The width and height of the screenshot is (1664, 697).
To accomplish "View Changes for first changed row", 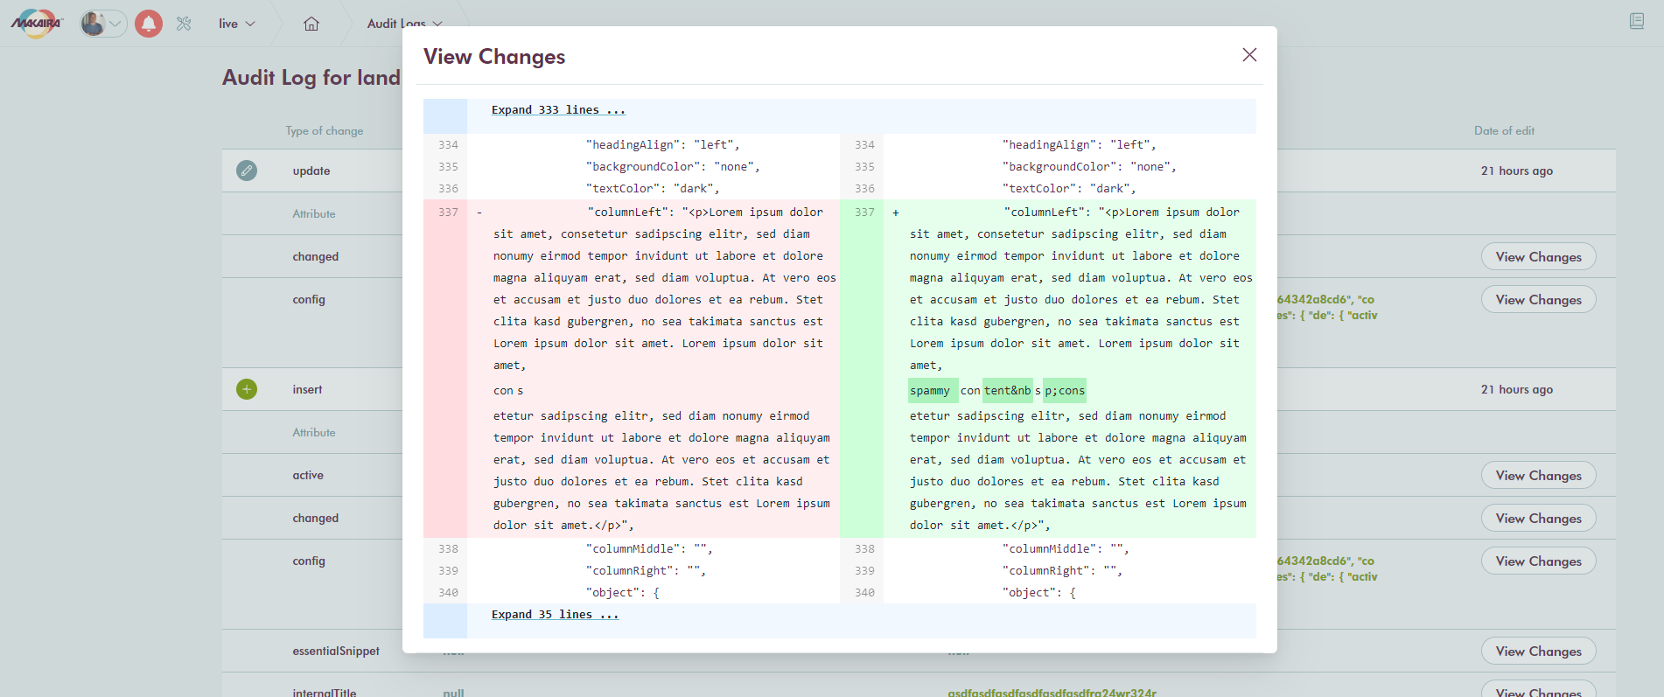I will (x=1538, y=257).
